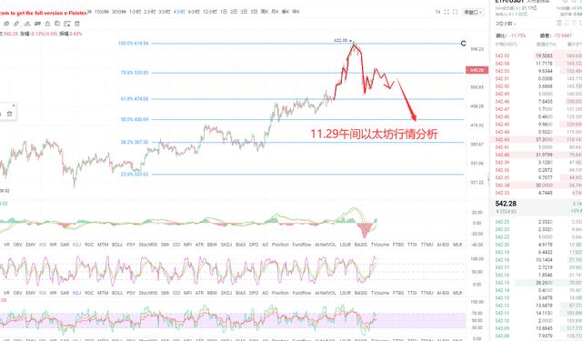
Task: Click the fullscreen expand icon above chart
Action: (x=447, y=12)
